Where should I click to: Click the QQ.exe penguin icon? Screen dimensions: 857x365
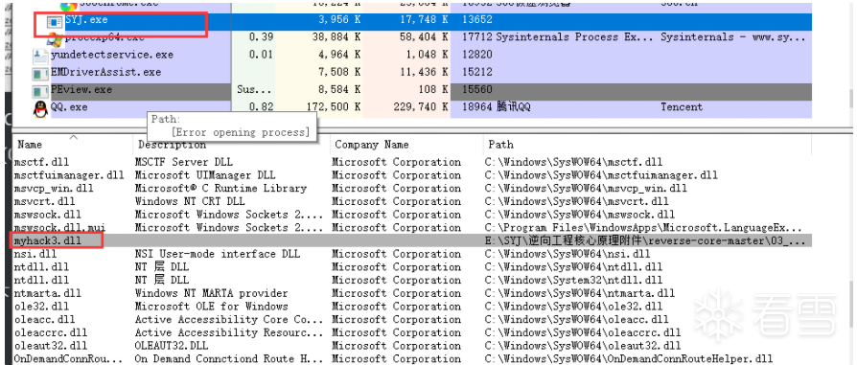(x=40, y=108)
